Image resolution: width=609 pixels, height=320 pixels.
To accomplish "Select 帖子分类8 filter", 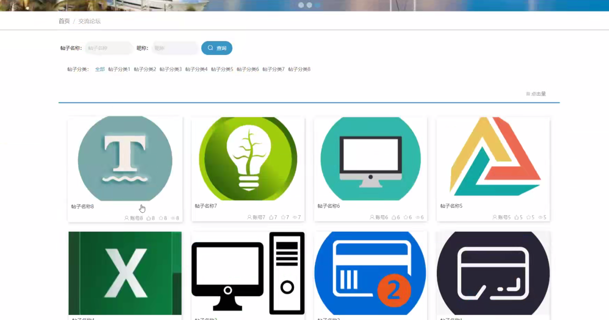I will [x=299, y=69].
